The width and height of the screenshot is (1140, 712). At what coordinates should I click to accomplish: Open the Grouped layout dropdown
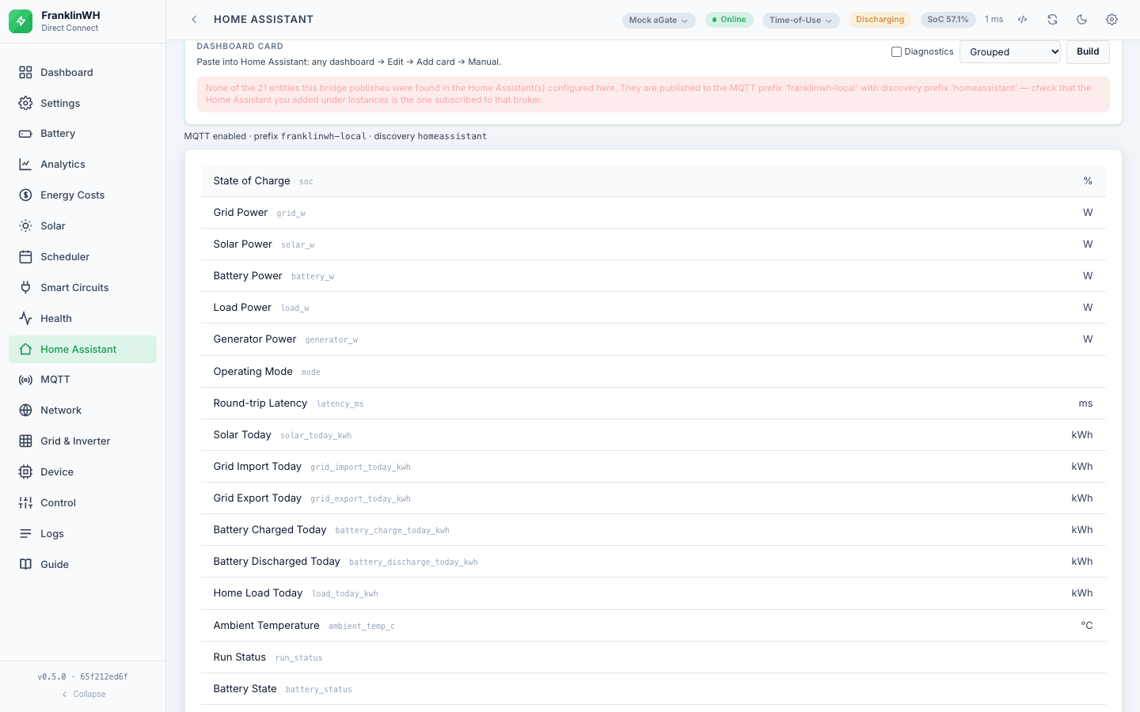tap(1010, 52)
